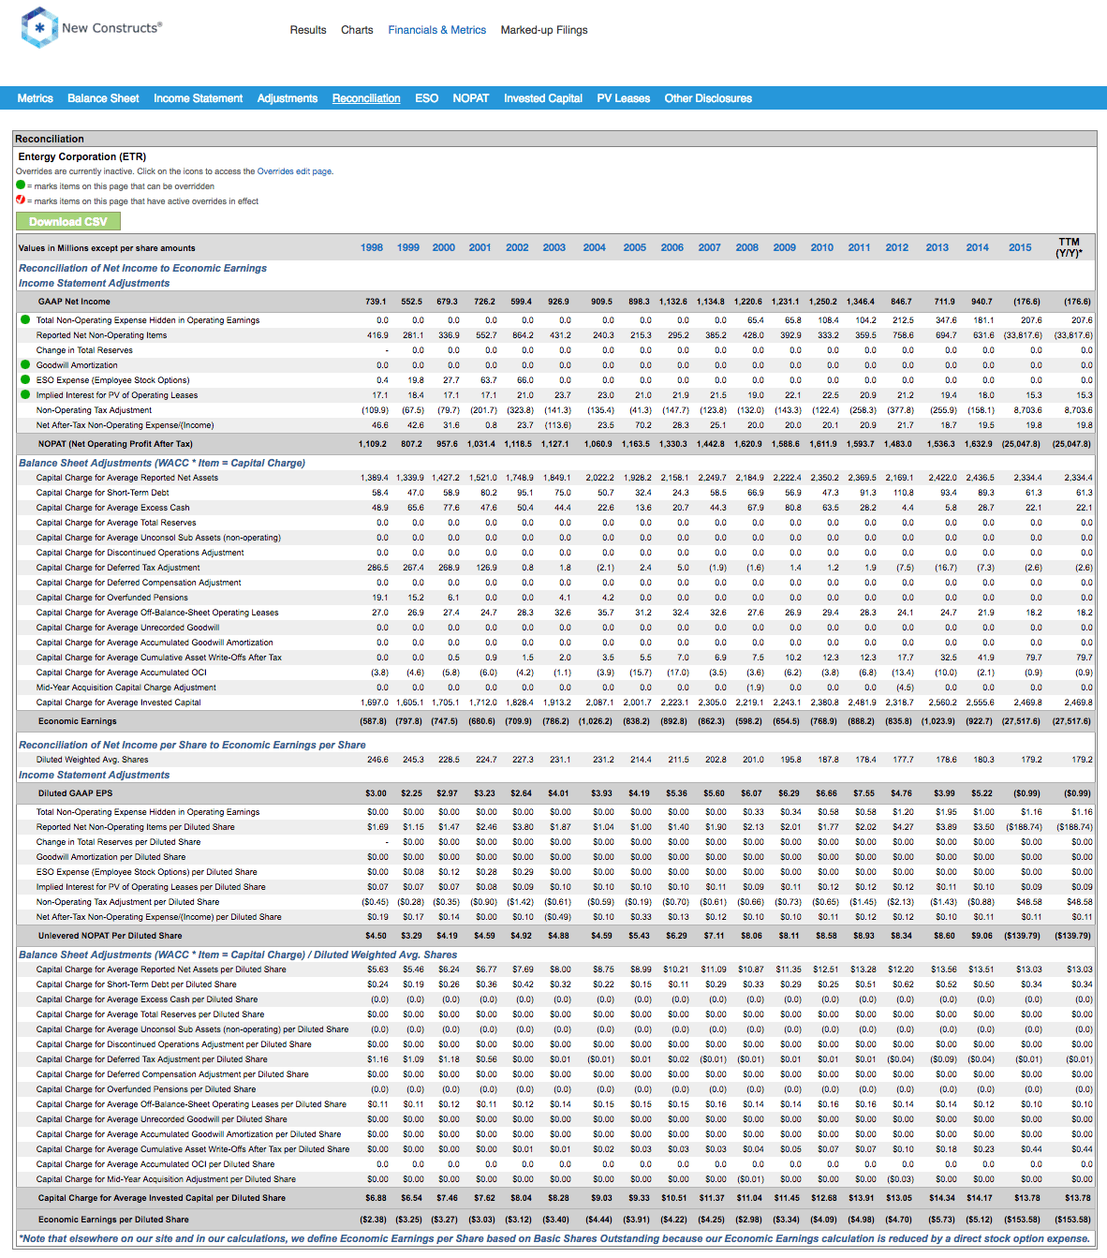Switch to Adjustments section
Image resolution: width=1107 pixels, height=1258 pixels.
pyautogui.click(x=288, y=98)
